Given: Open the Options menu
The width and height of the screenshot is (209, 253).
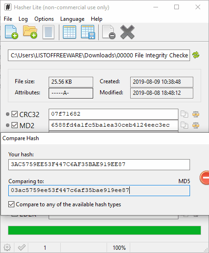Looking at the screenshot, I should coord(44,19).
